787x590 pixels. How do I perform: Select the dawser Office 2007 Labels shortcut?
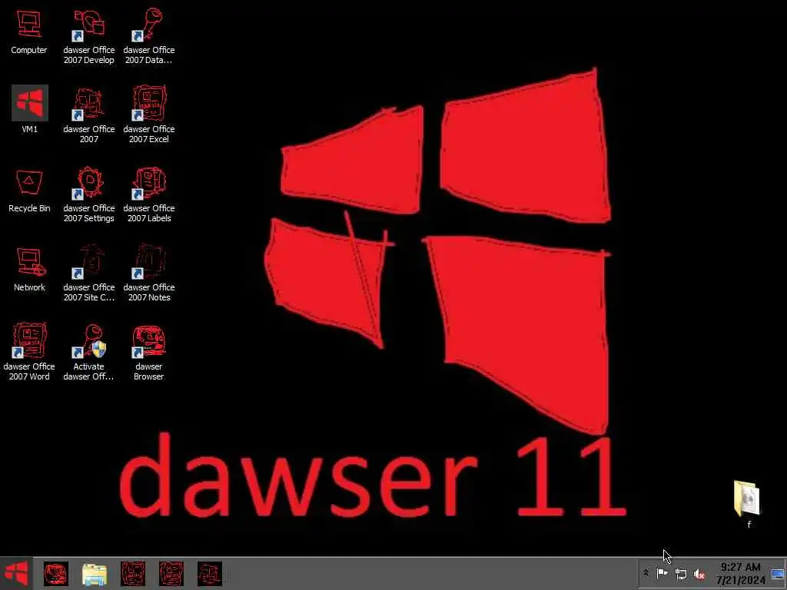(x=148, y=194)
